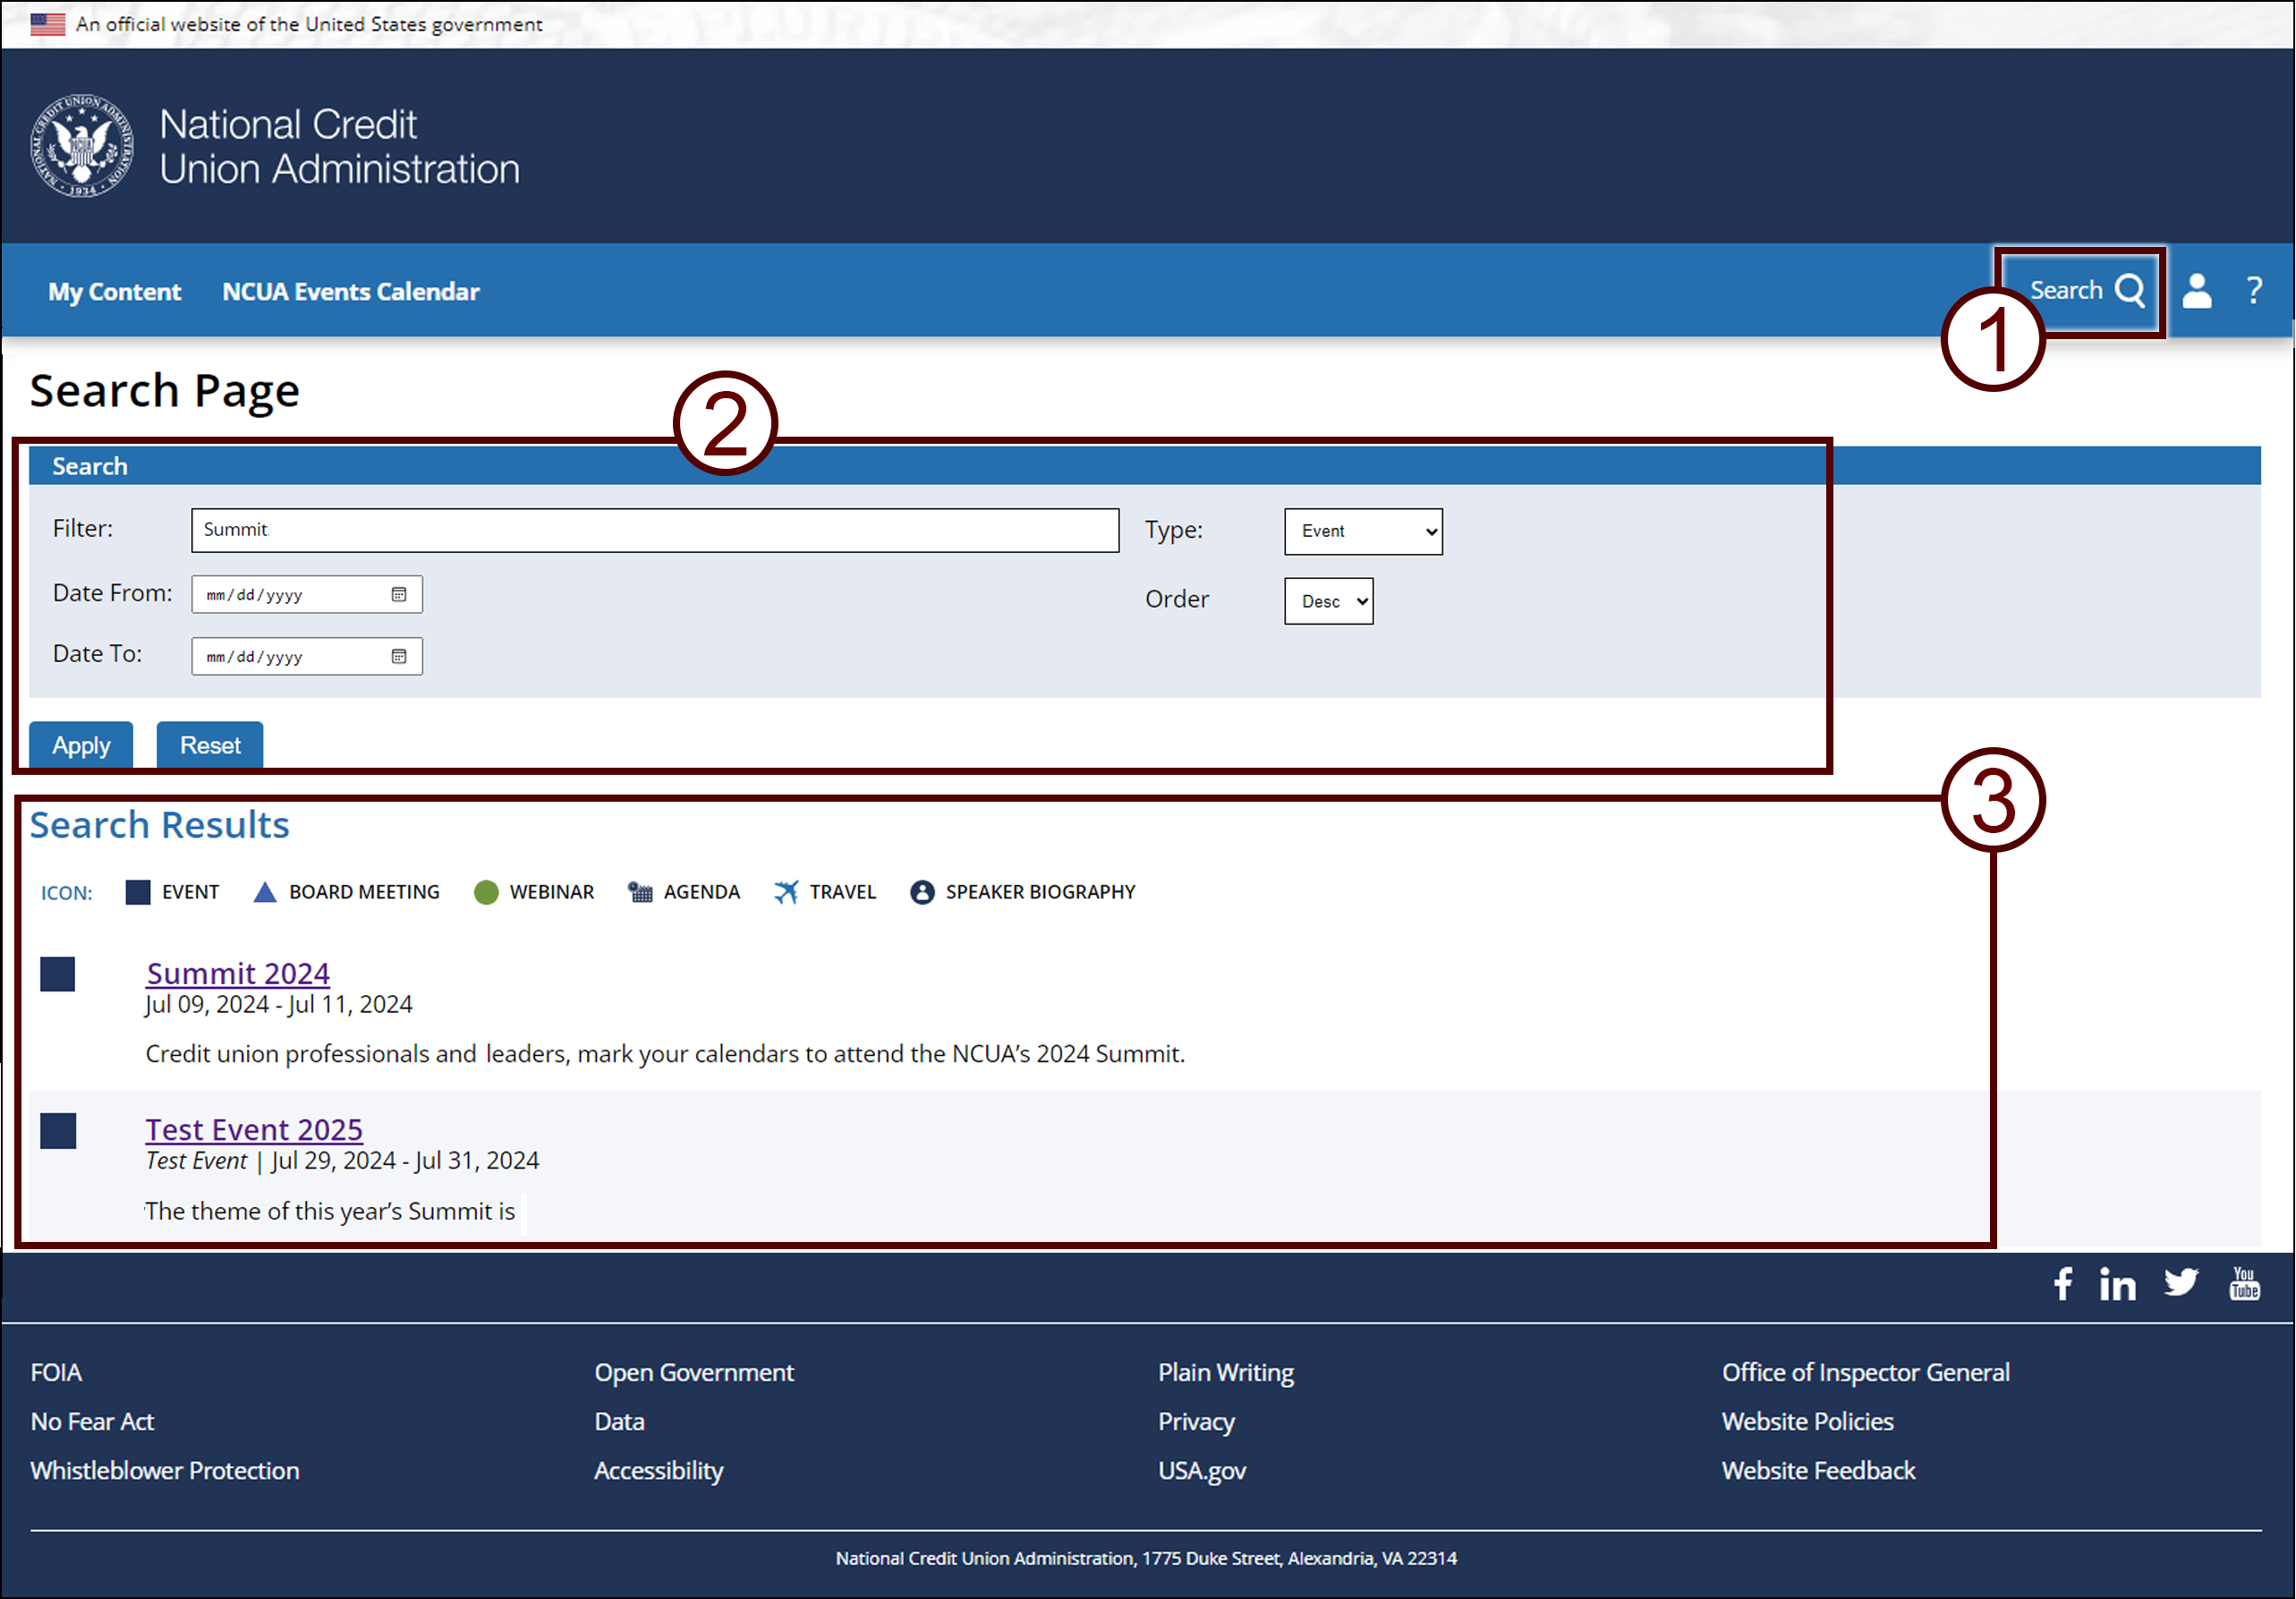Expand the Order dropdown to change sorting

point(1330,602)
